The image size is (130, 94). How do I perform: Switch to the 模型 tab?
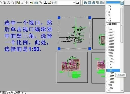[4, 93]
